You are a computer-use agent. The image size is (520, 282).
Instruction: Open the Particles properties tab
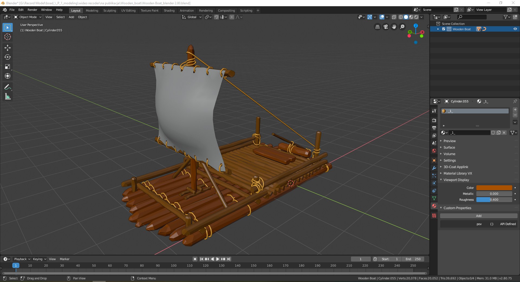point(434,176)
